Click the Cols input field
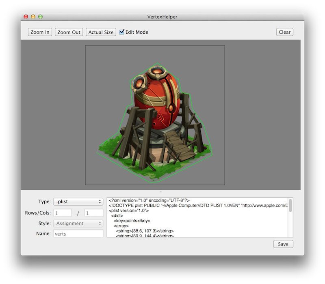325x284 pixels. click(94, 213)
